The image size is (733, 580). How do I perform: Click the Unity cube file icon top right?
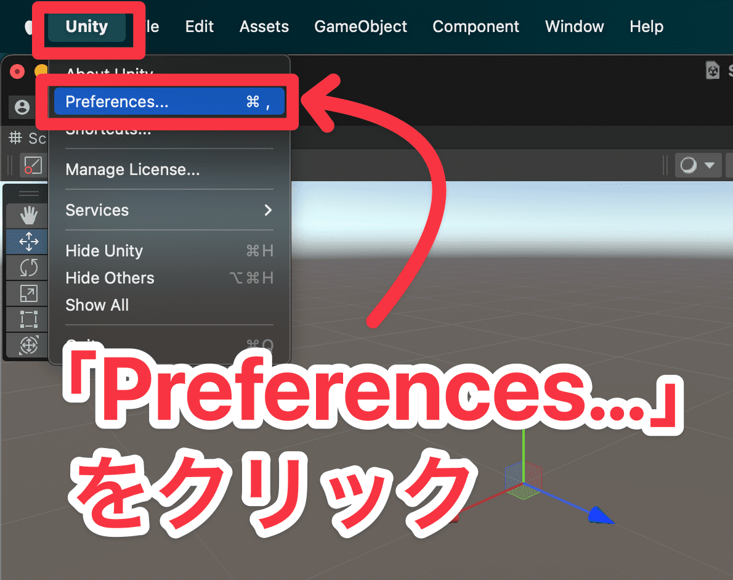coord(713,70)
